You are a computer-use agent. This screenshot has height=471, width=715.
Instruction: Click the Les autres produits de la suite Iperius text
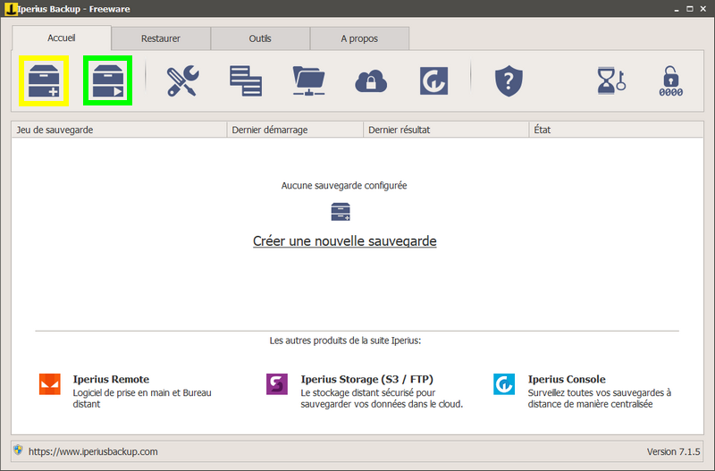click(x=345, y=341)
